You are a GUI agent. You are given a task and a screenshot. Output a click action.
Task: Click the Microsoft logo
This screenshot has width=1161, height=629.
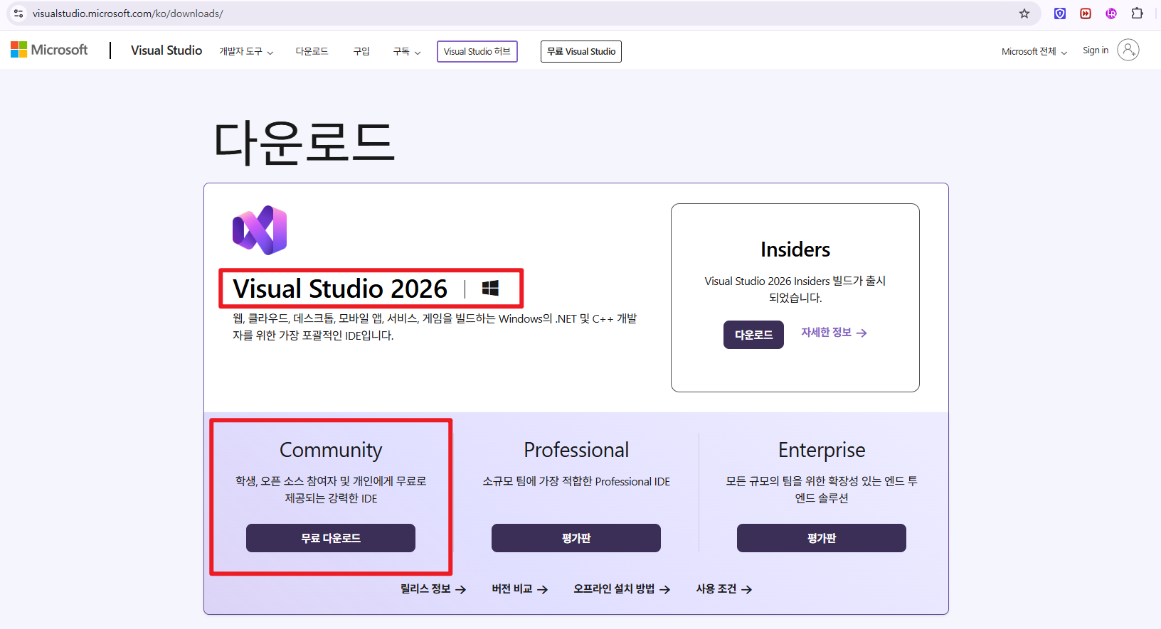coord(49,50)
